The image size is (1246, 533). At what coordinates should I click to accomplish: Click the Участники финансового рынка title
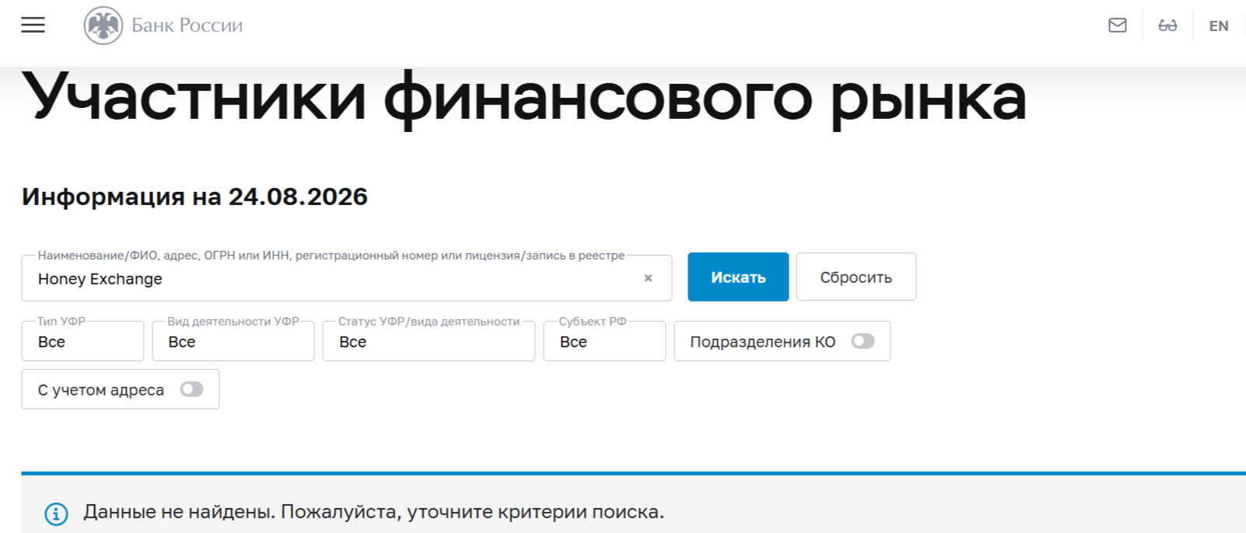tap(524, 99)
